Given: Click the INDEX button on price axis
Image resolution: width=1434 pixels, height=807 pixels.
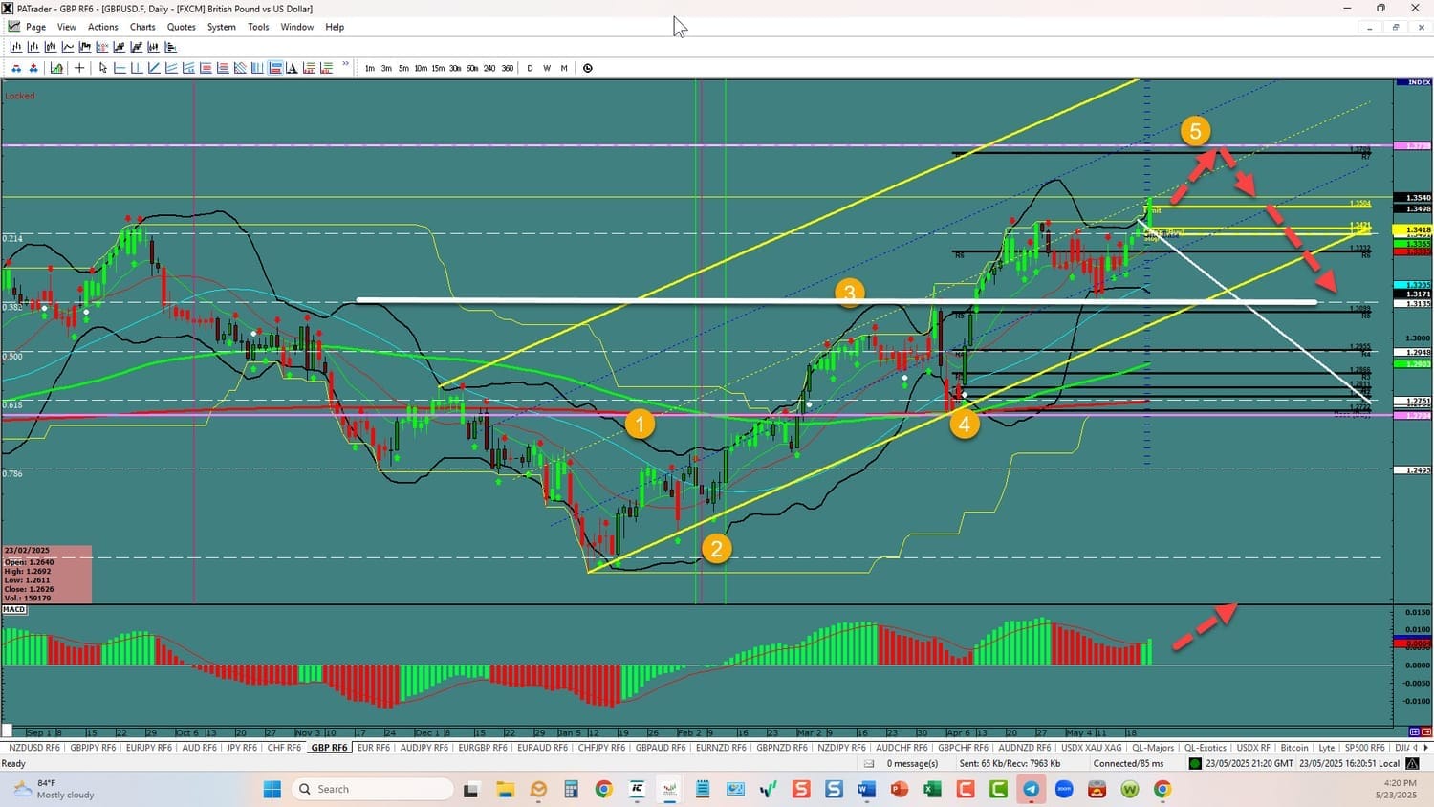Looking at the screenshot, I should click(1413, 83).
